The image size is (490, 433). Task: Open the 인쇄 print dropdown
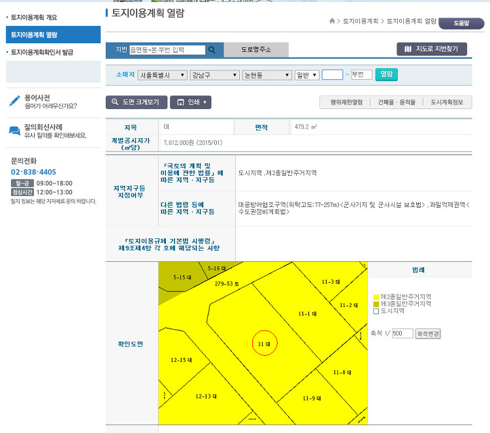(191, 103)
